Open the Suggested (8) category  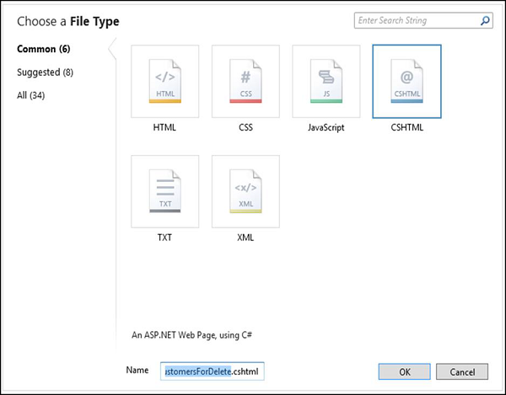tap(46, 72)
